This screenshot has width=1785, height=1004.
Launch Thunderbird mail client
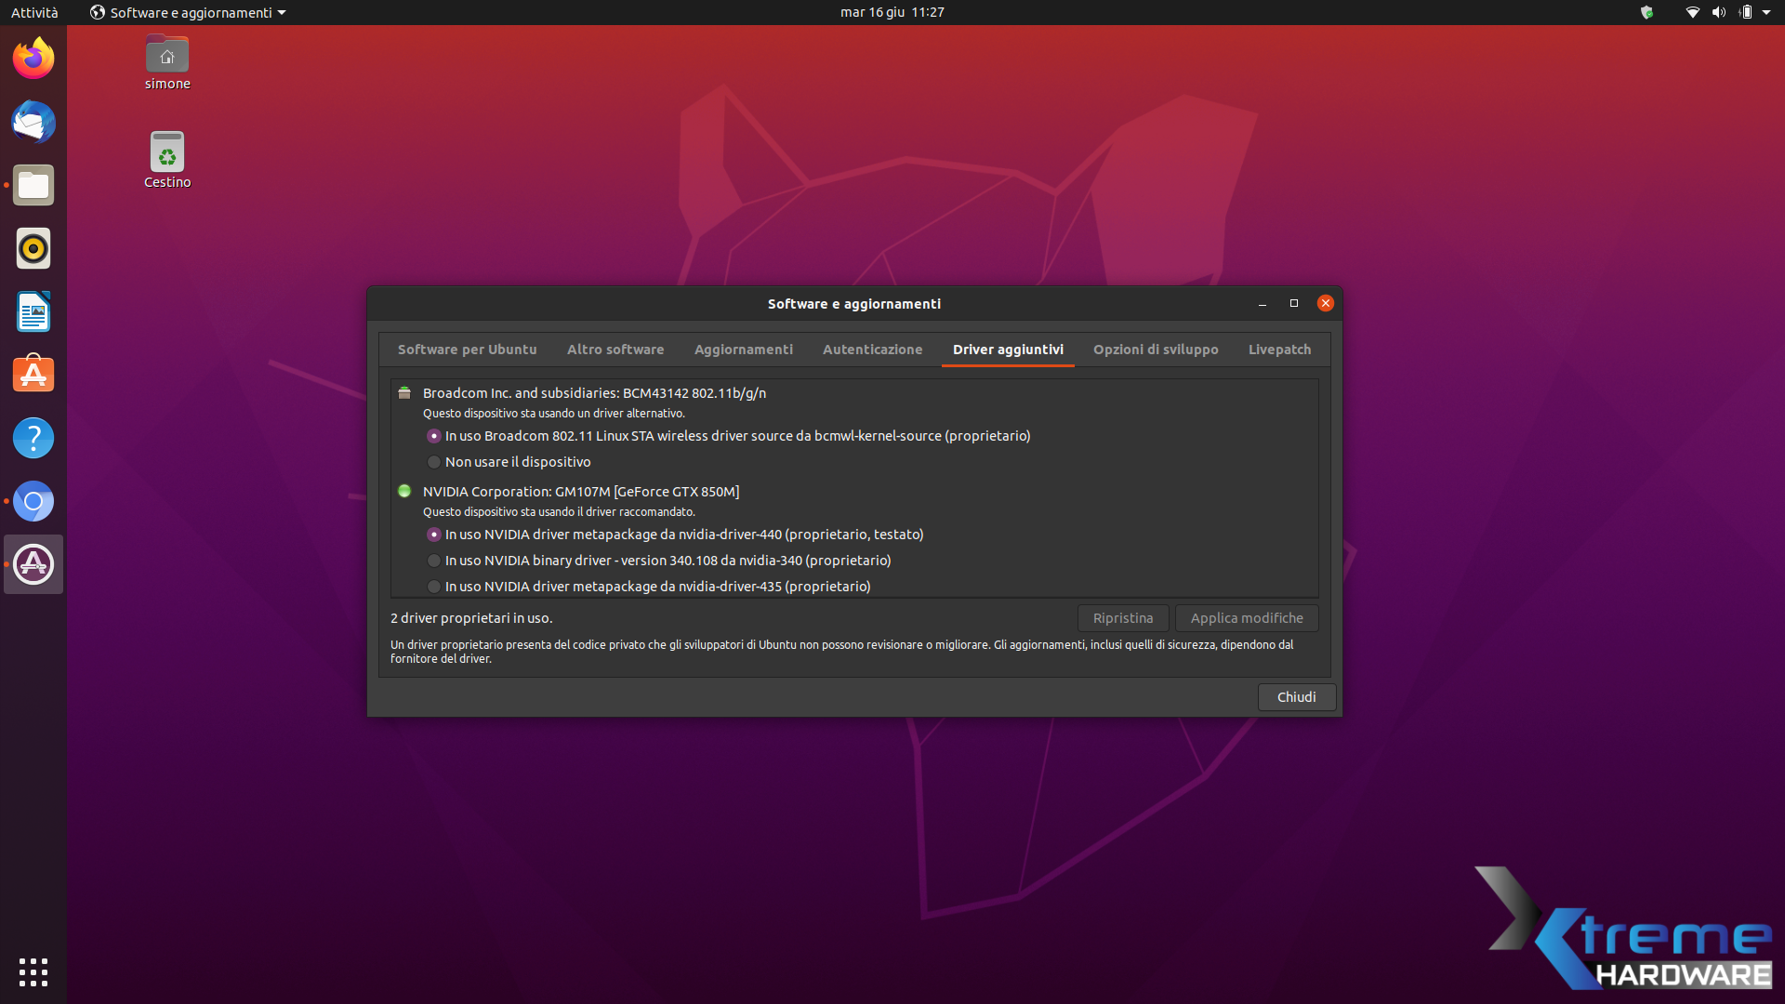[33, 122]
